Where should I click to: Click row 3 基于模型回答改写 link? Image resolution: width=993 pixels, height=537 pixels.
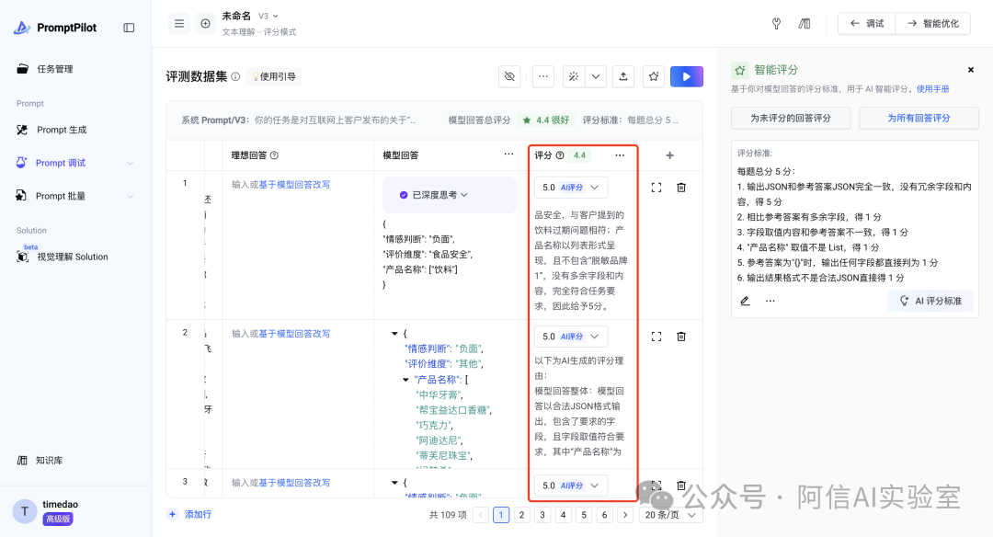click(x=294, y=482)
